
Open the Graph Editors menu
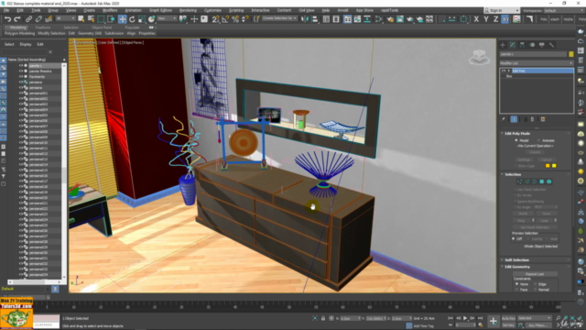coord(160,10)
